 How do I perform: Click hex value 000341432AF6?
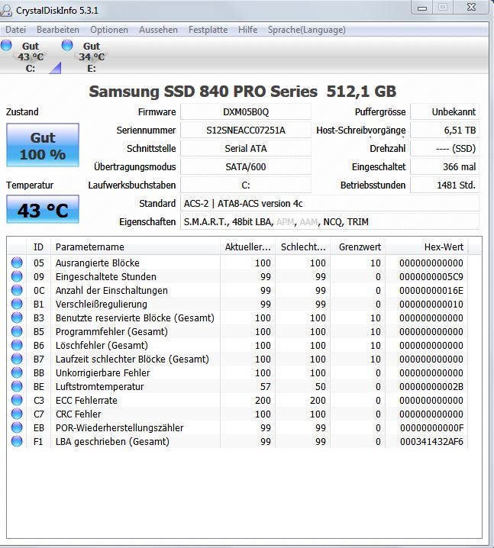click(431, 442)
